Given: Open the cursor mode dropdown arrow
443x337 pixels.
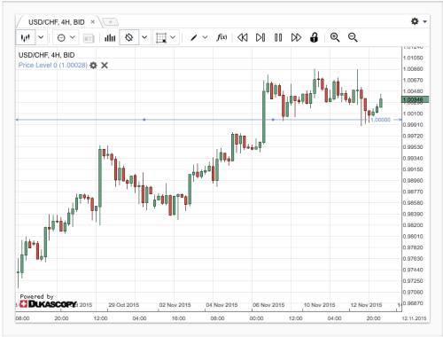Looking at the screenshot, I should click(144, 37).
